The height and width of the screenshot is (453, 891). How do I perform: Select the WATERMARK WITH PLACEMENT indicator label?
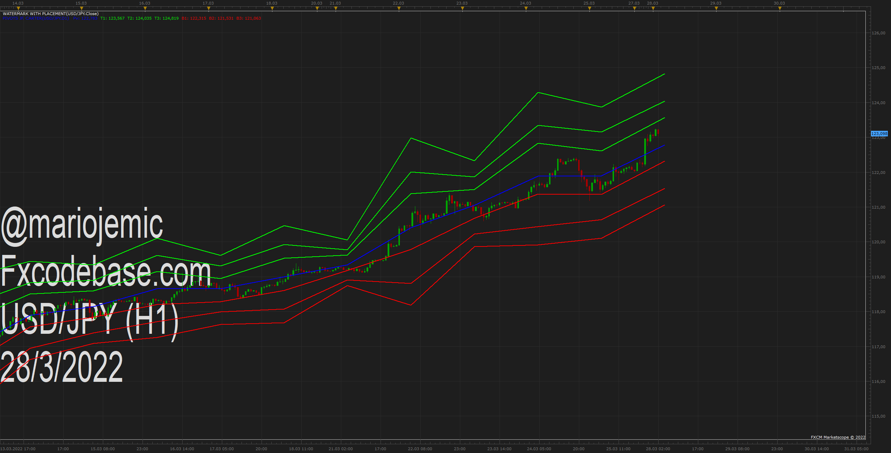click(51, 14)
